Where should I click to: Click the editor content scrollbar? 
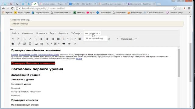[179, 63]
